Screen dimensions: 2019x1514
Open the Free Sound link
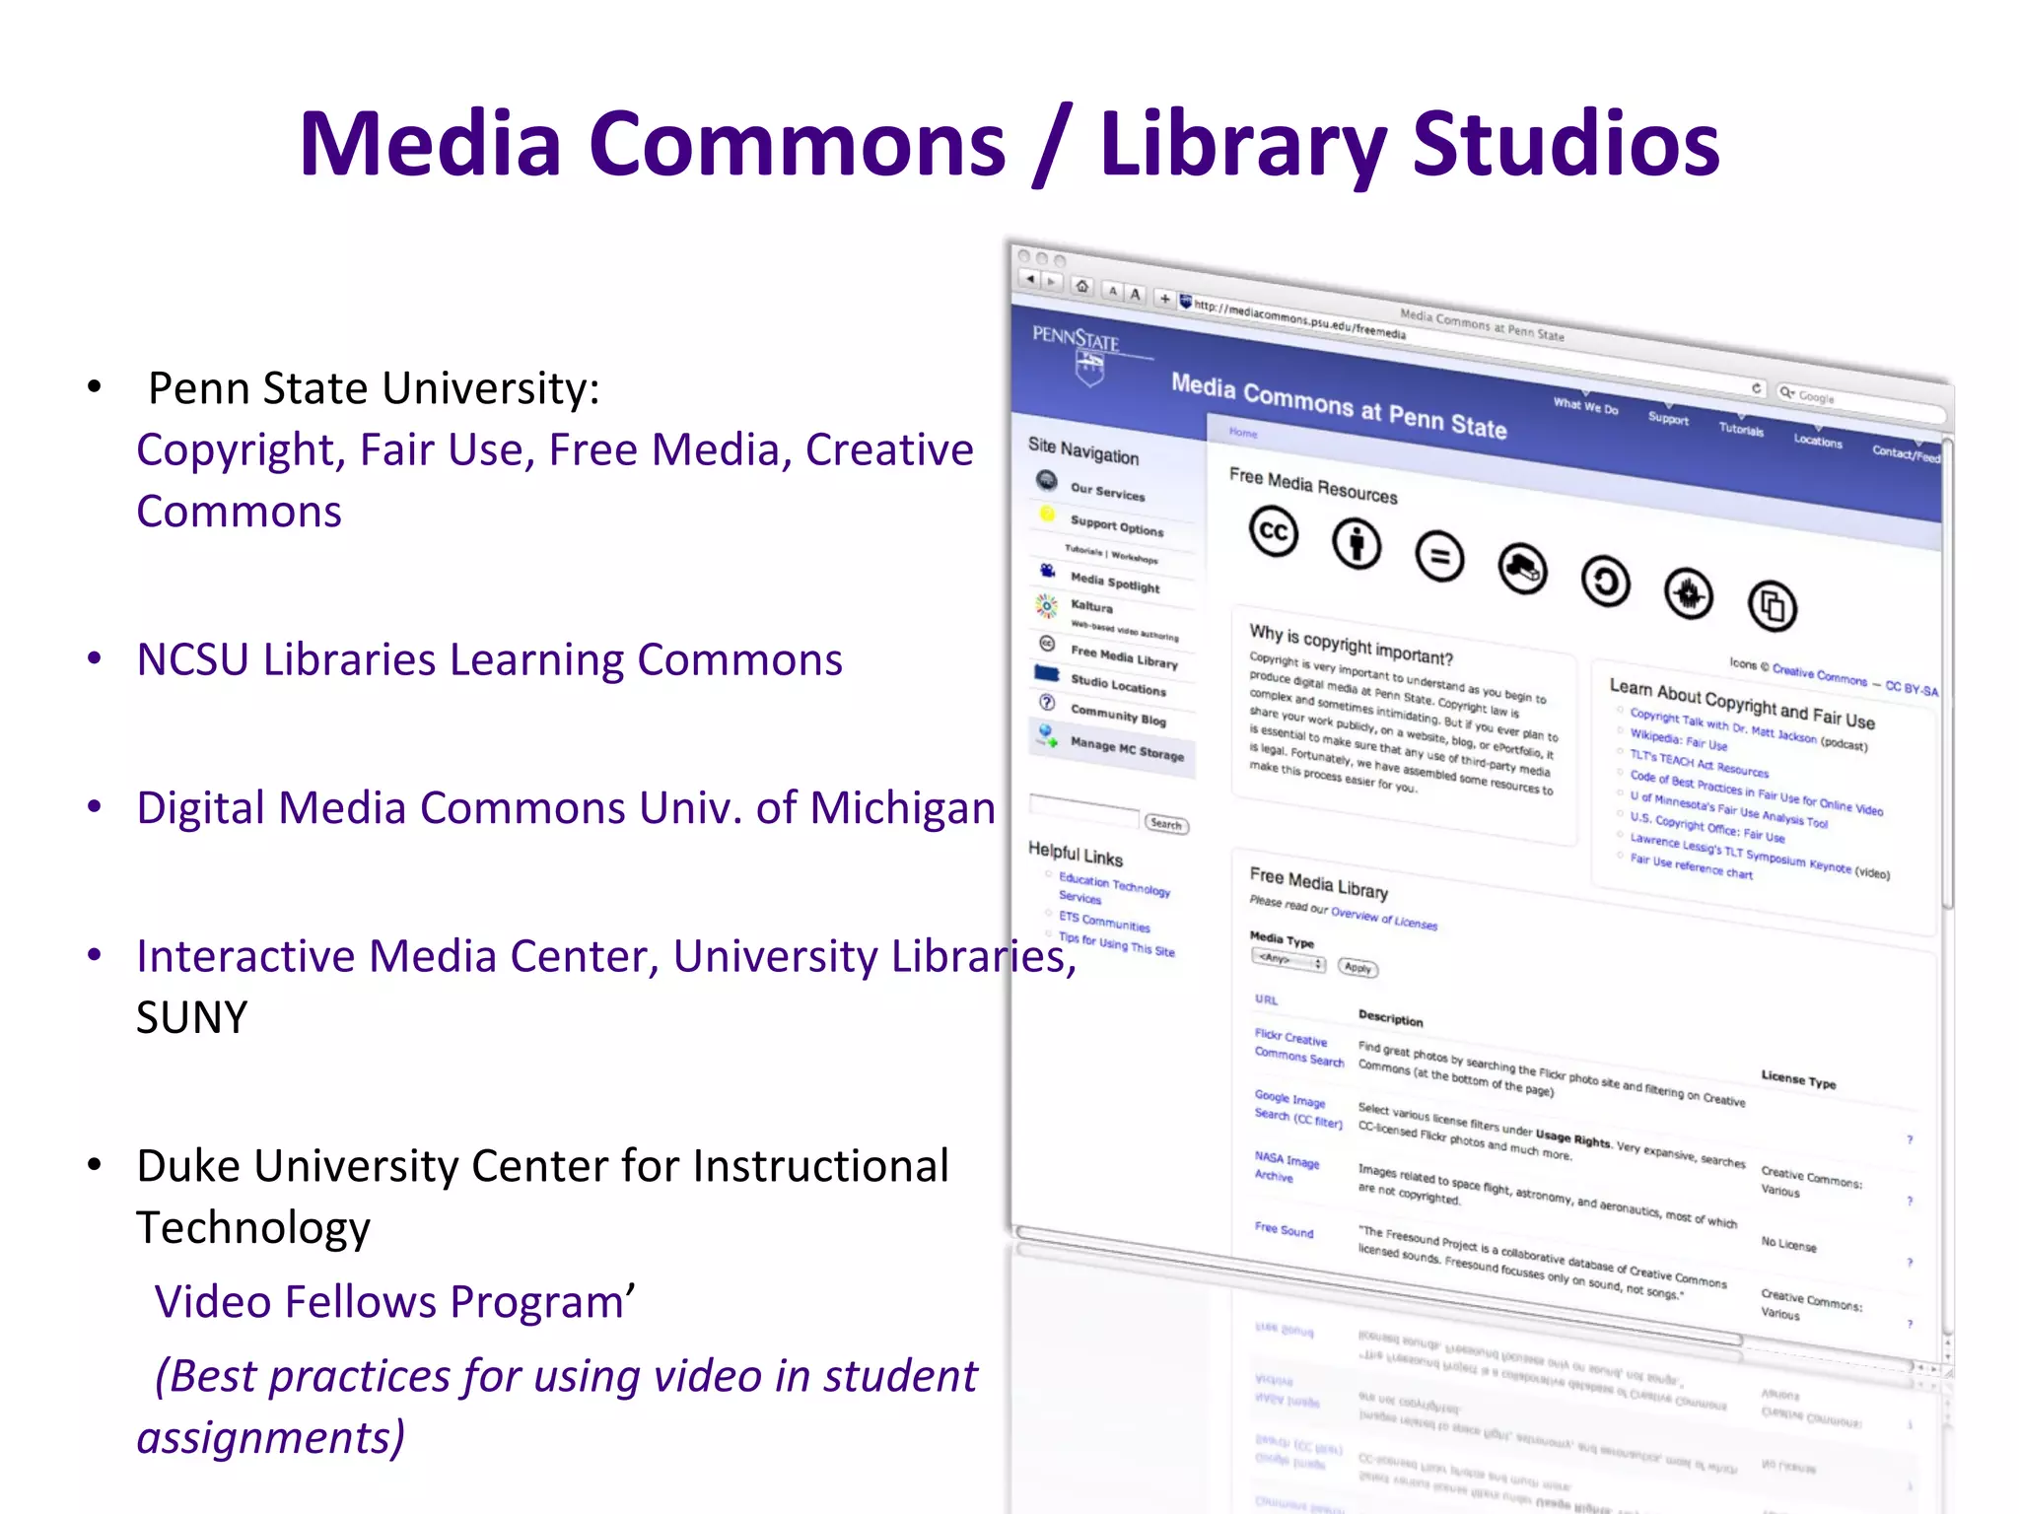pos(1284,1229)
